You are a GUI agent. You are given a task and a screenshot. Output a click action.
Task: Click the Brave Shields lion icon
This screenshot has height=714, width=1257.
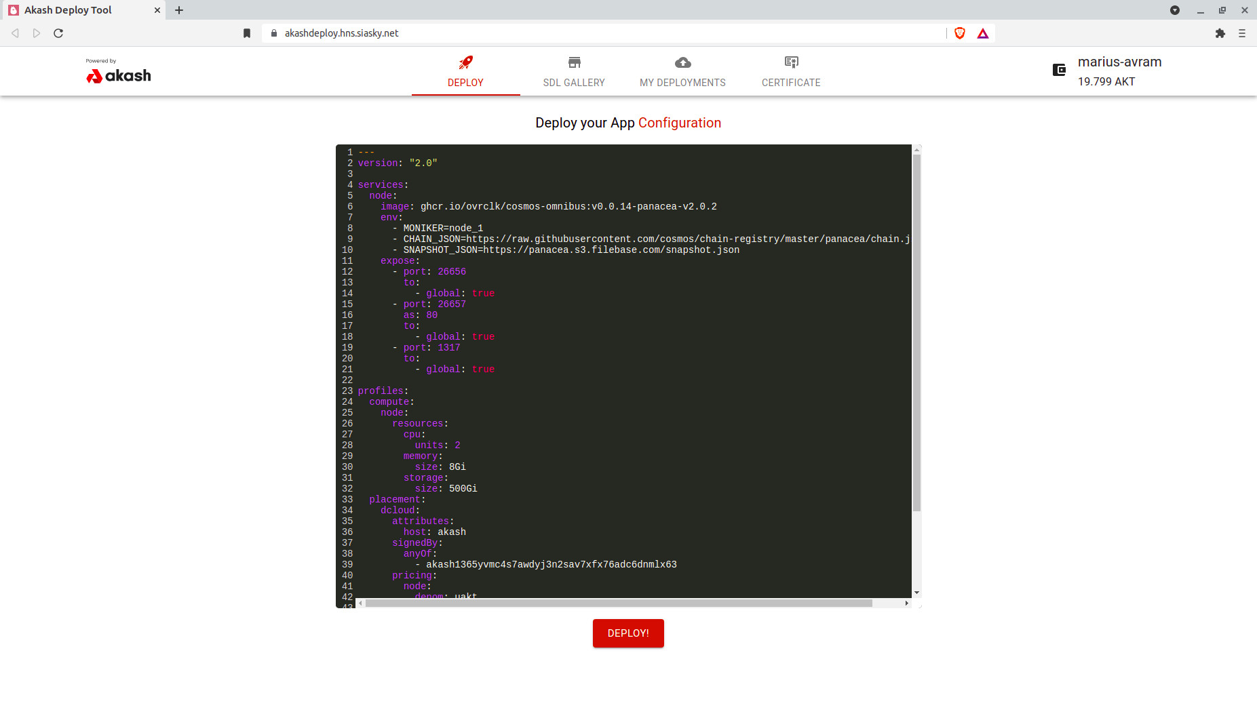coord(959,33)
